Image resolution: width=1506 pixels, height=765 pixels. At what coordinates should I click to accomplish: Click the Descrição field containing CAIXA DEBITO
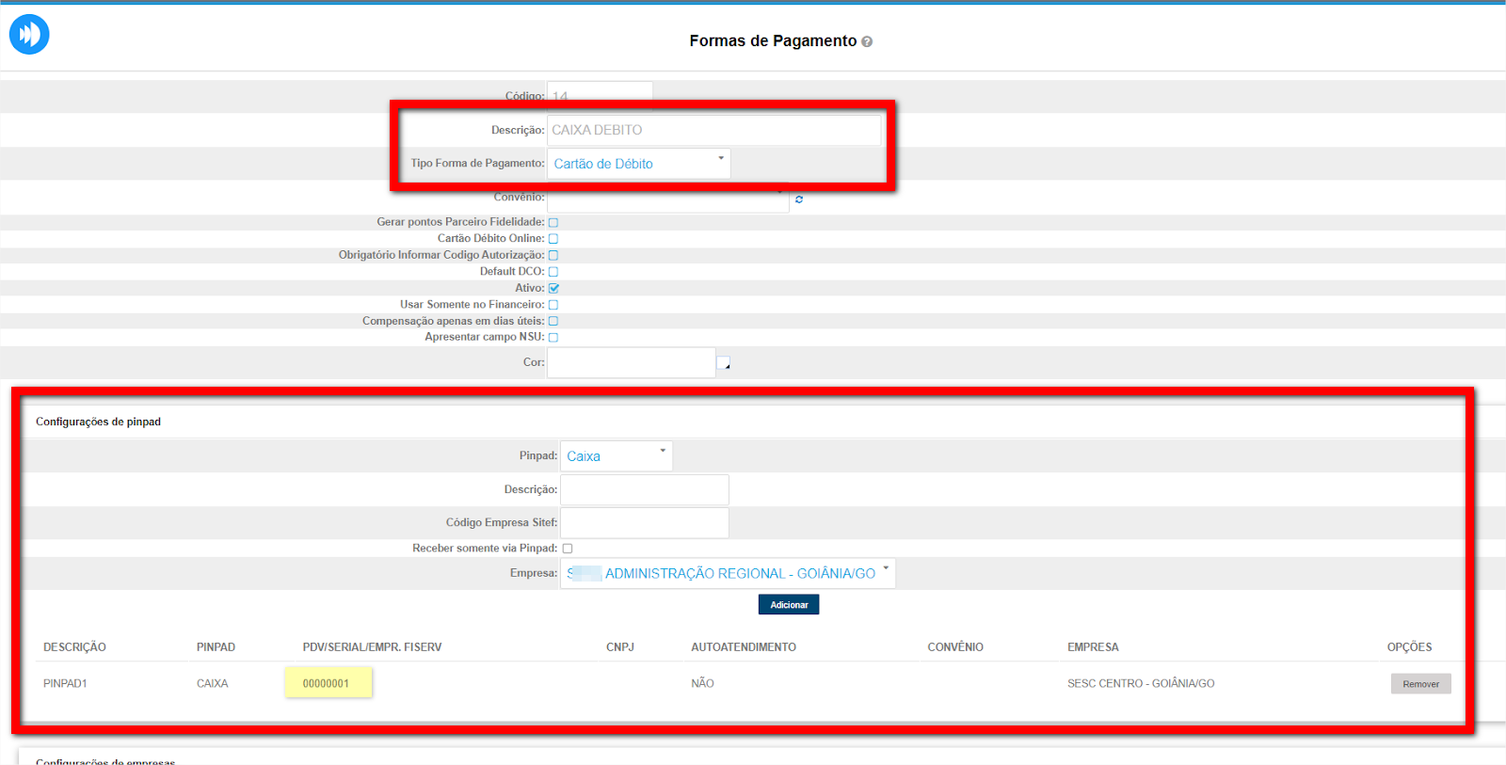713,130
